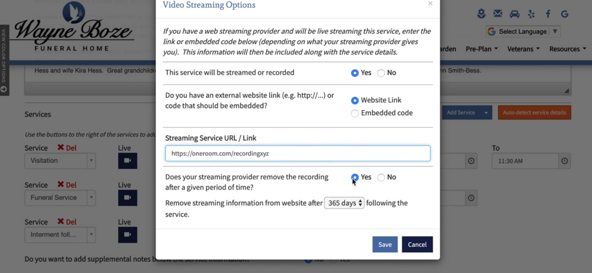Click the clock icon beside 11:30 AM
The width and height of the screenshot is (592, 273).
(x=564, y=161)
